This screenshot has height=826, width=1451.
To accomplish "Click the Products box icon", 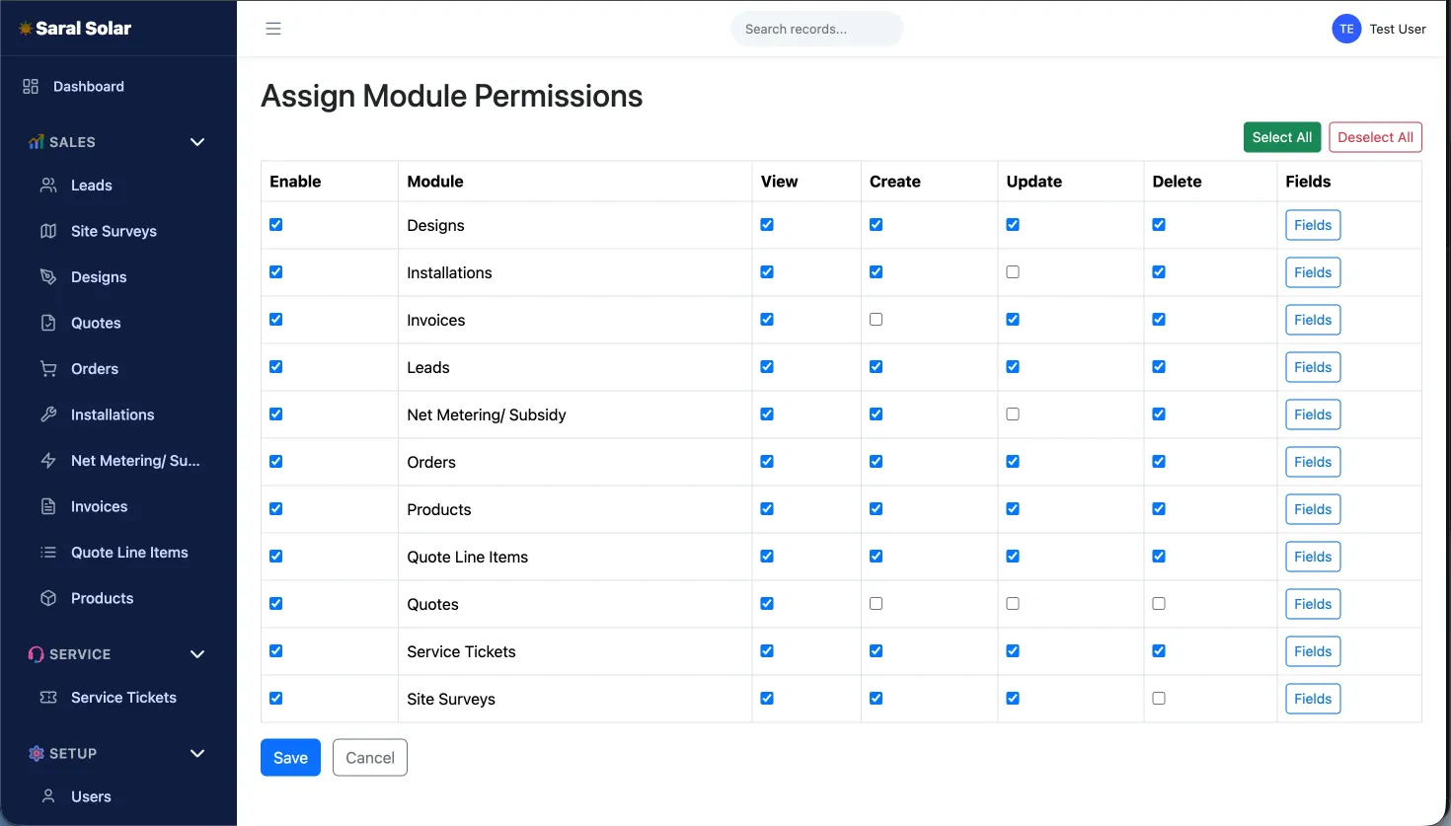I will point(48,598).
